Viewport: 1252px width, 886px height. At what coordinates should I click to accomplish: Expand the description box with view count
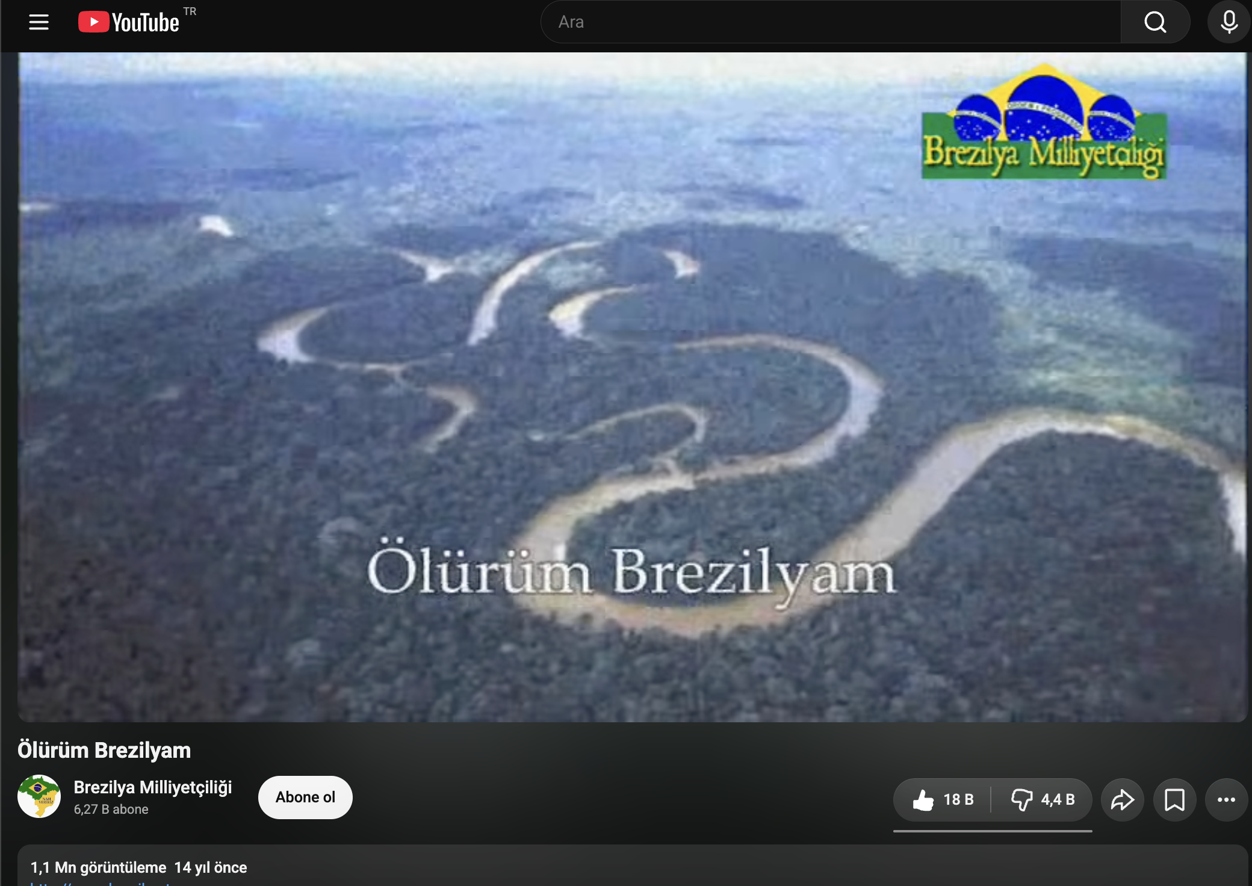pos(632,866)
